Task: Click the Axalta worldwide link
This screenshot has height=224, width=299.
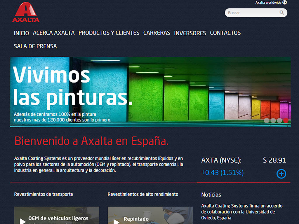Action: point(268,2)
